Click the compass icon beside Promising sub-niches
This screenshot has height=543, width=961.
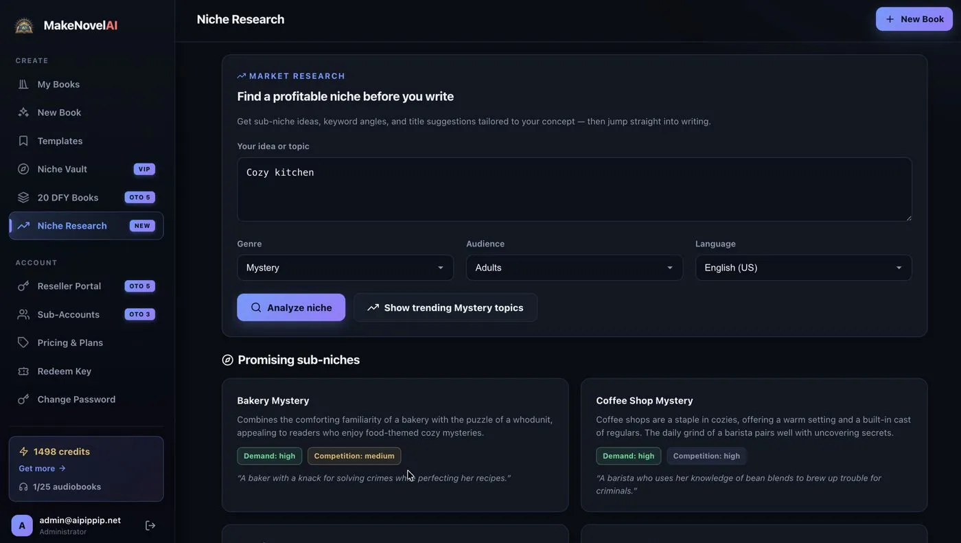[x=228, y=360]
